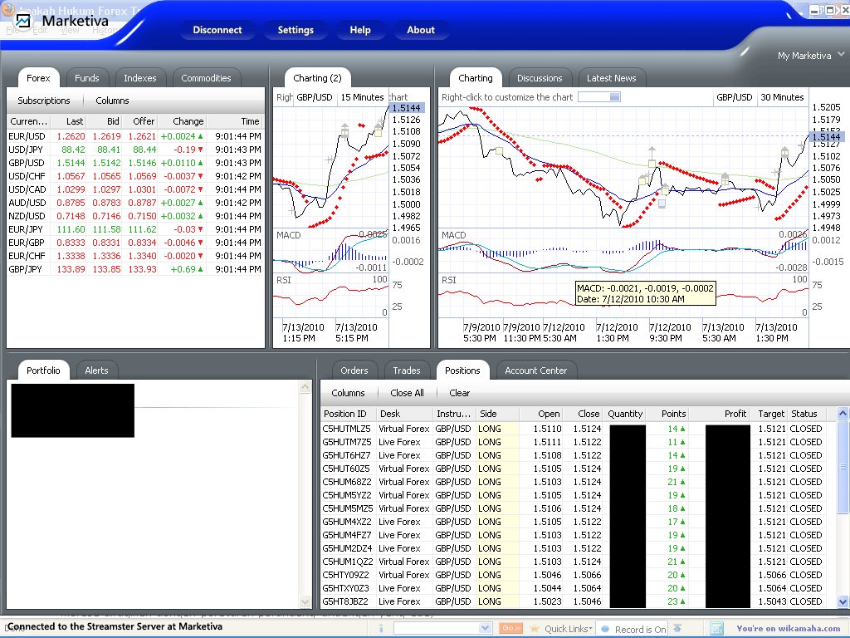
Task: Open the 30 Minutes timeframe selector
Action: 782,97
